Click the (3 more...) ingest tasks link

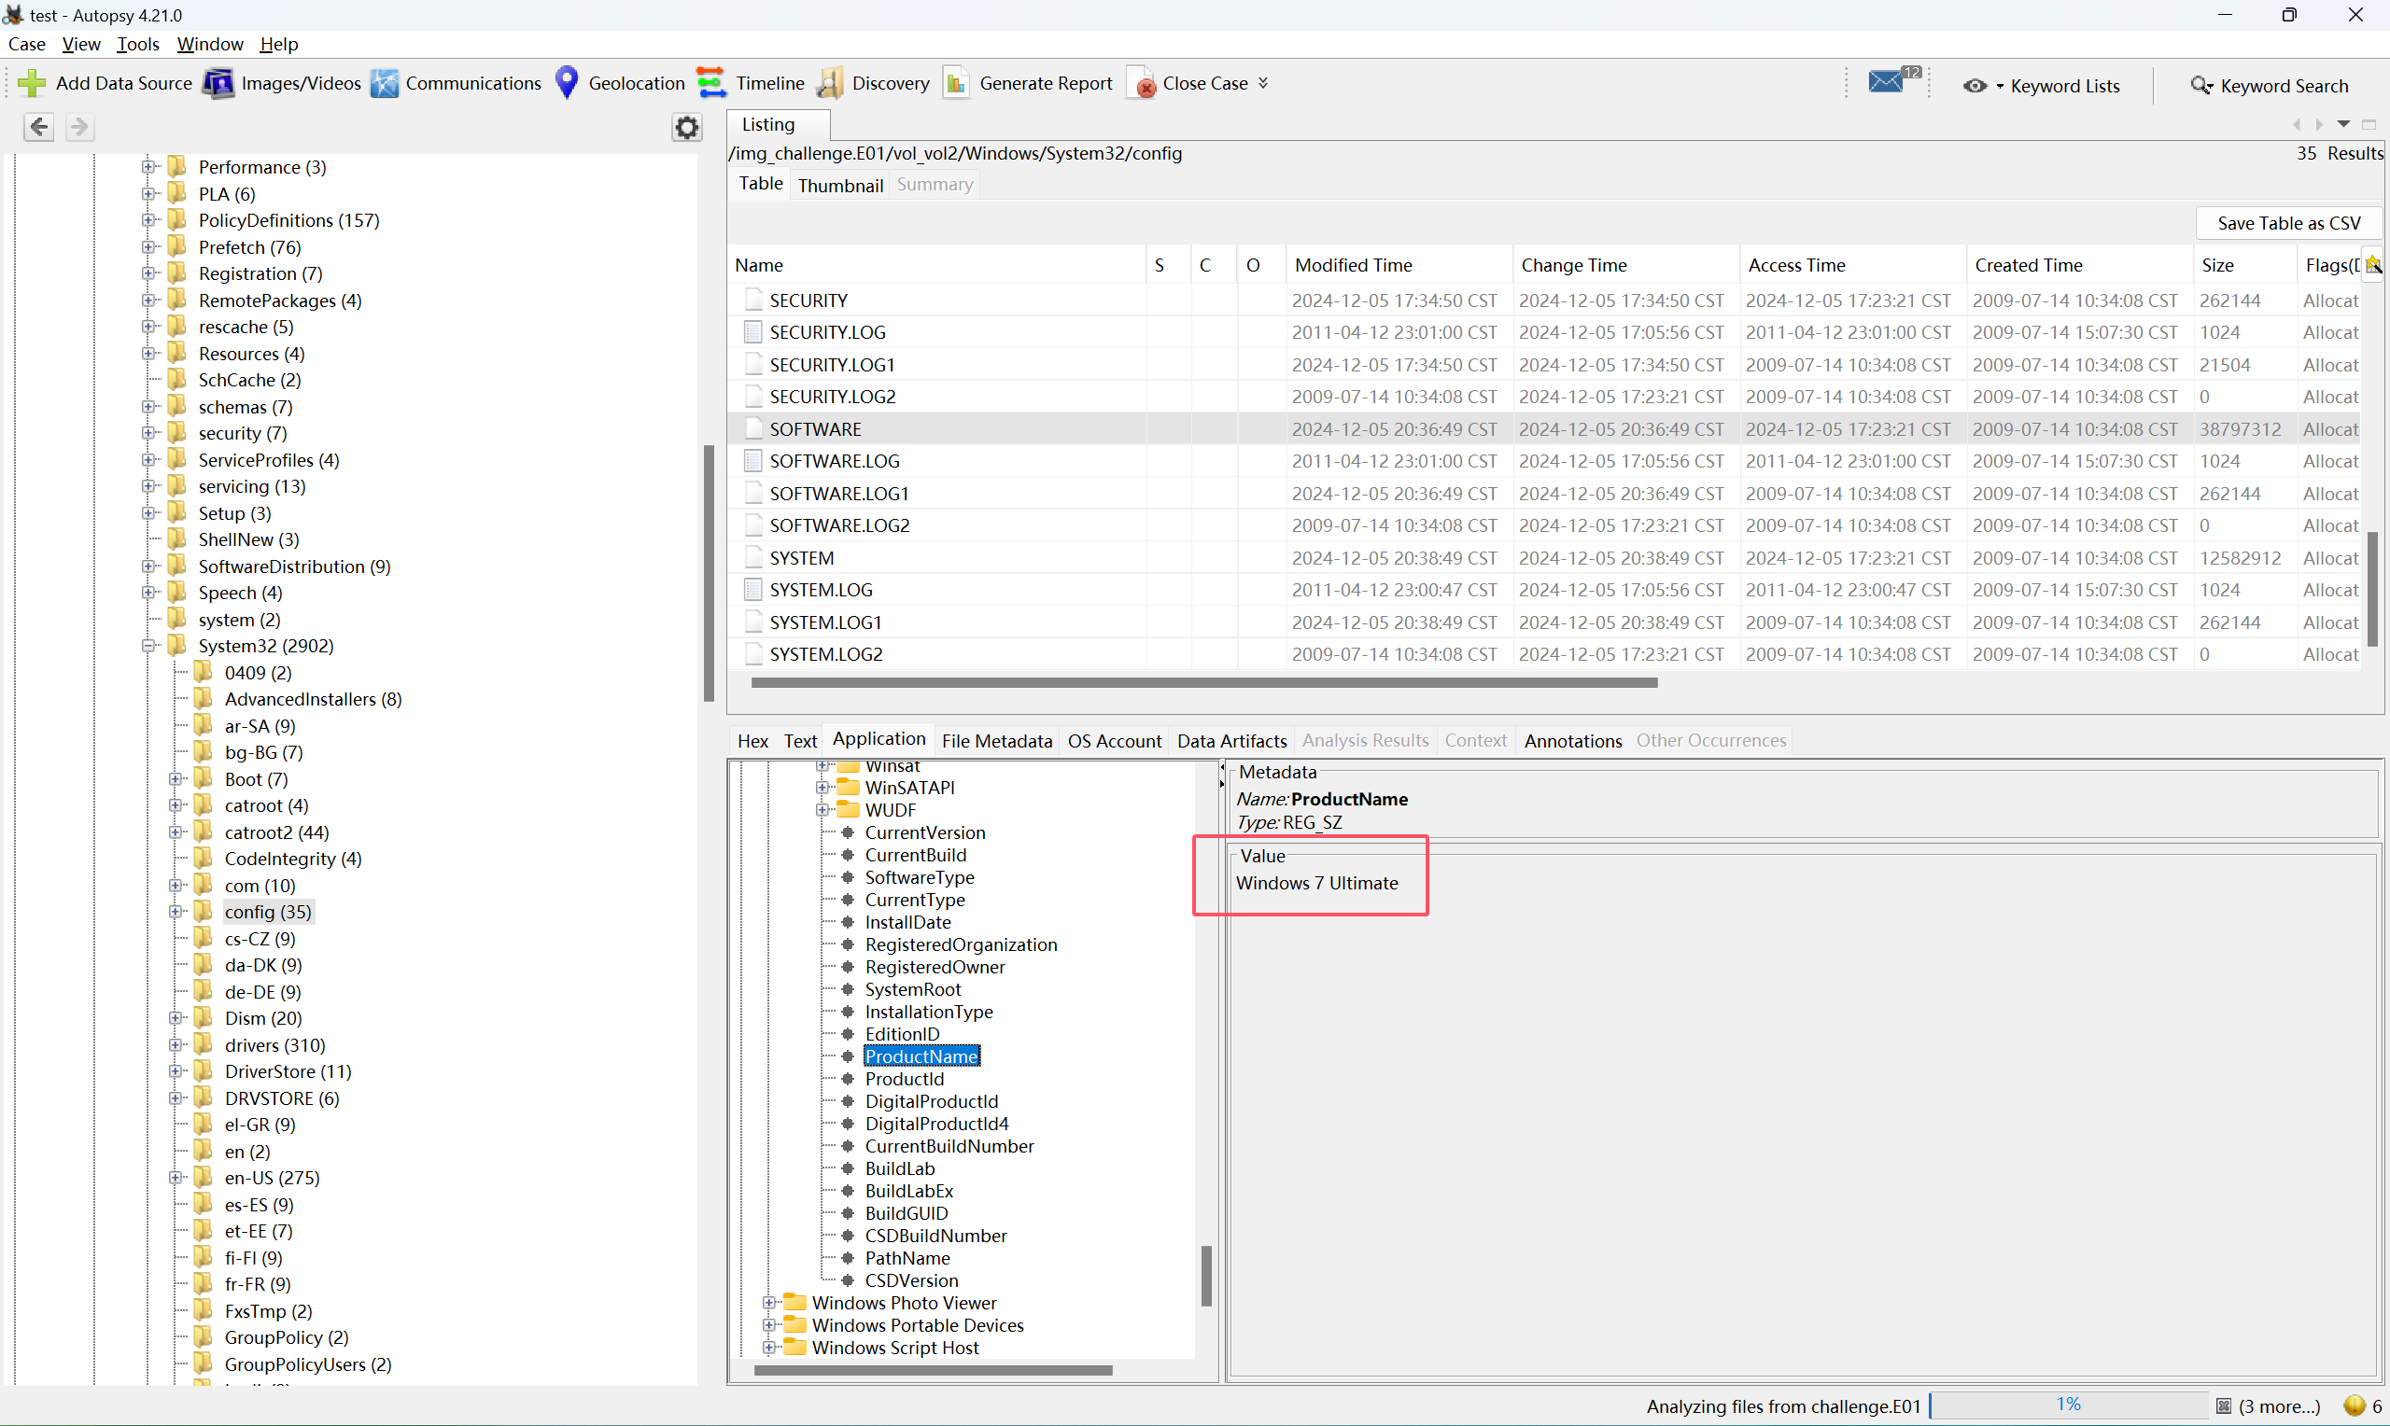2279,1405
